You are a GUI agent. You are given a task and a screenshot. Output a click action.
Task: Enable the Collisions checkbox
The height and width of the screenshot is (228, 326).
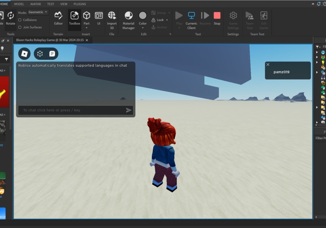20,20
